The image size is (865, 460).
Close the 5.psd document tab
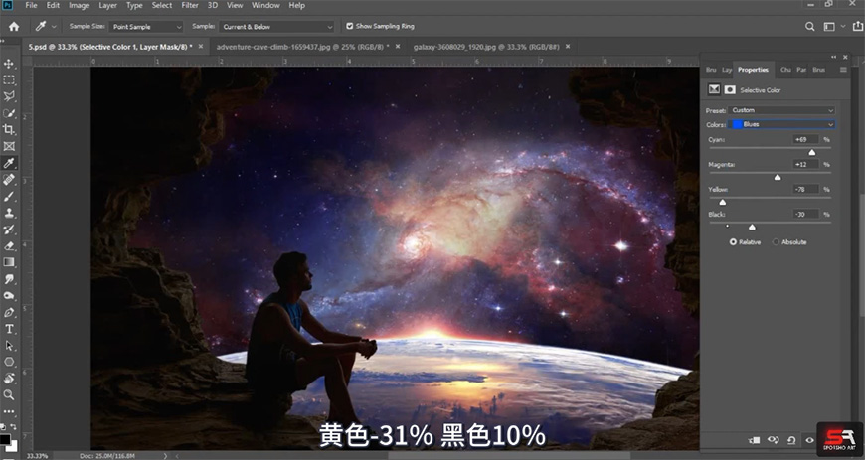(x=200, y=47)
